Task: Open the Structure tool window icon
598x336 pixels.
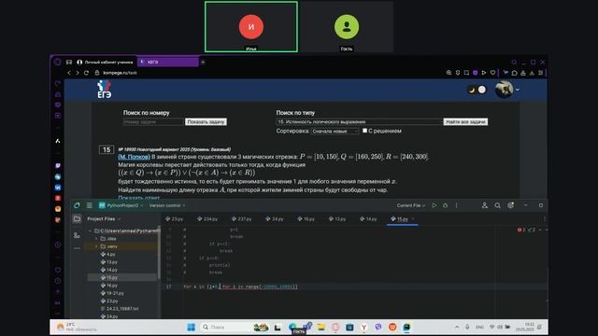Action: point(77,235)
